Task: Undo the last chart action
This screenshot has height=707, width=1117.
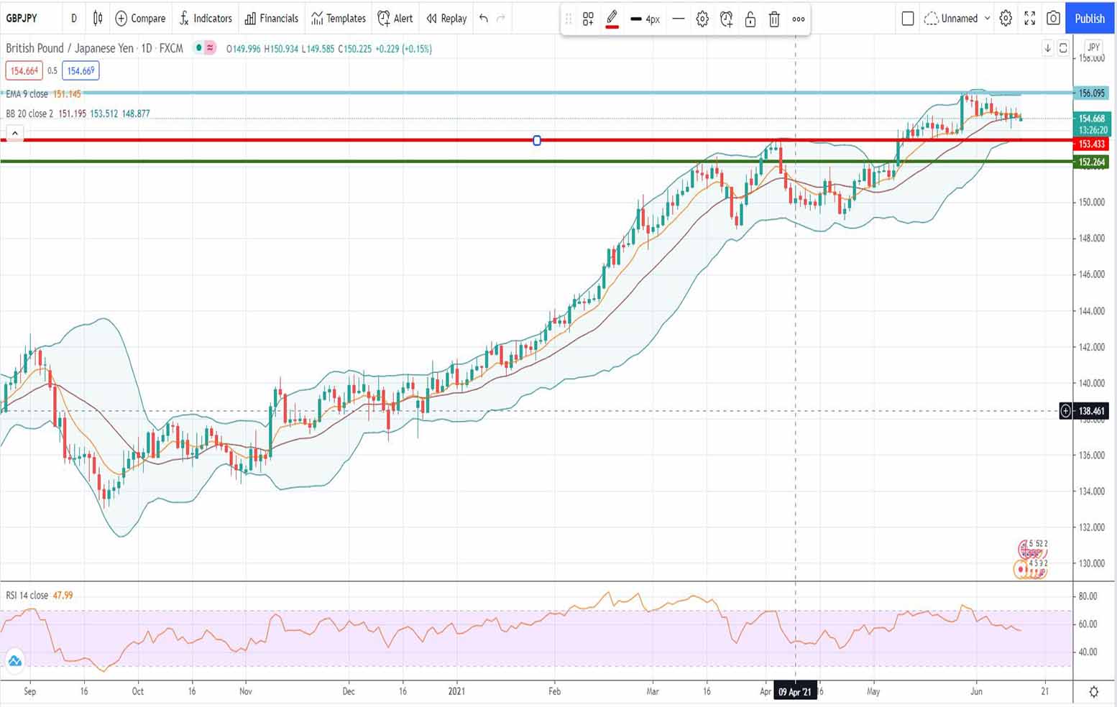Action: [x=484, y=18]
